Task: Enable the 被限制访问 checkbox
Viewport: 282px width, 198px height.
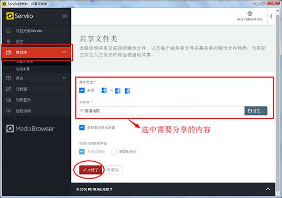Action: click(x=114, y=151)
